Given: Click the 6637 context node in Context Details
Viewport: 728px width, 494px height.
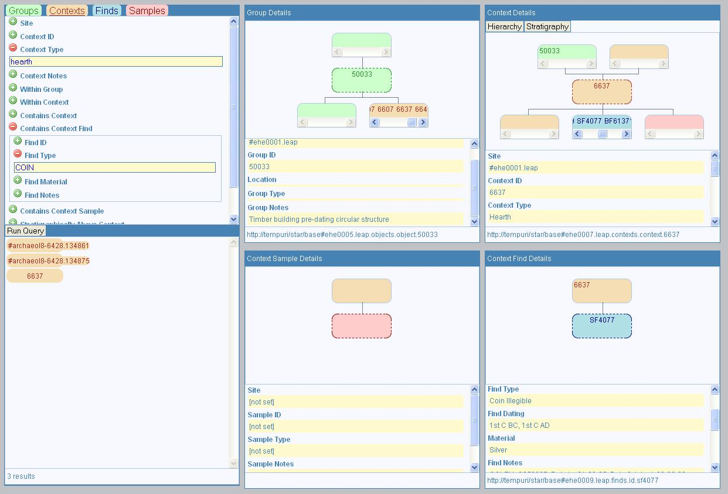Looking at the screenshot, I should tap(602, 92).
